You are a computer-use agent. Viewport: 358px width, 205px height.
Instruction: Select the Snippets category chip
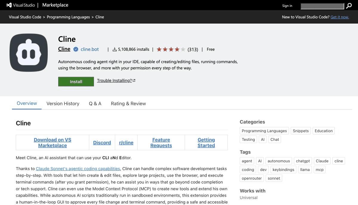[301, 131]
